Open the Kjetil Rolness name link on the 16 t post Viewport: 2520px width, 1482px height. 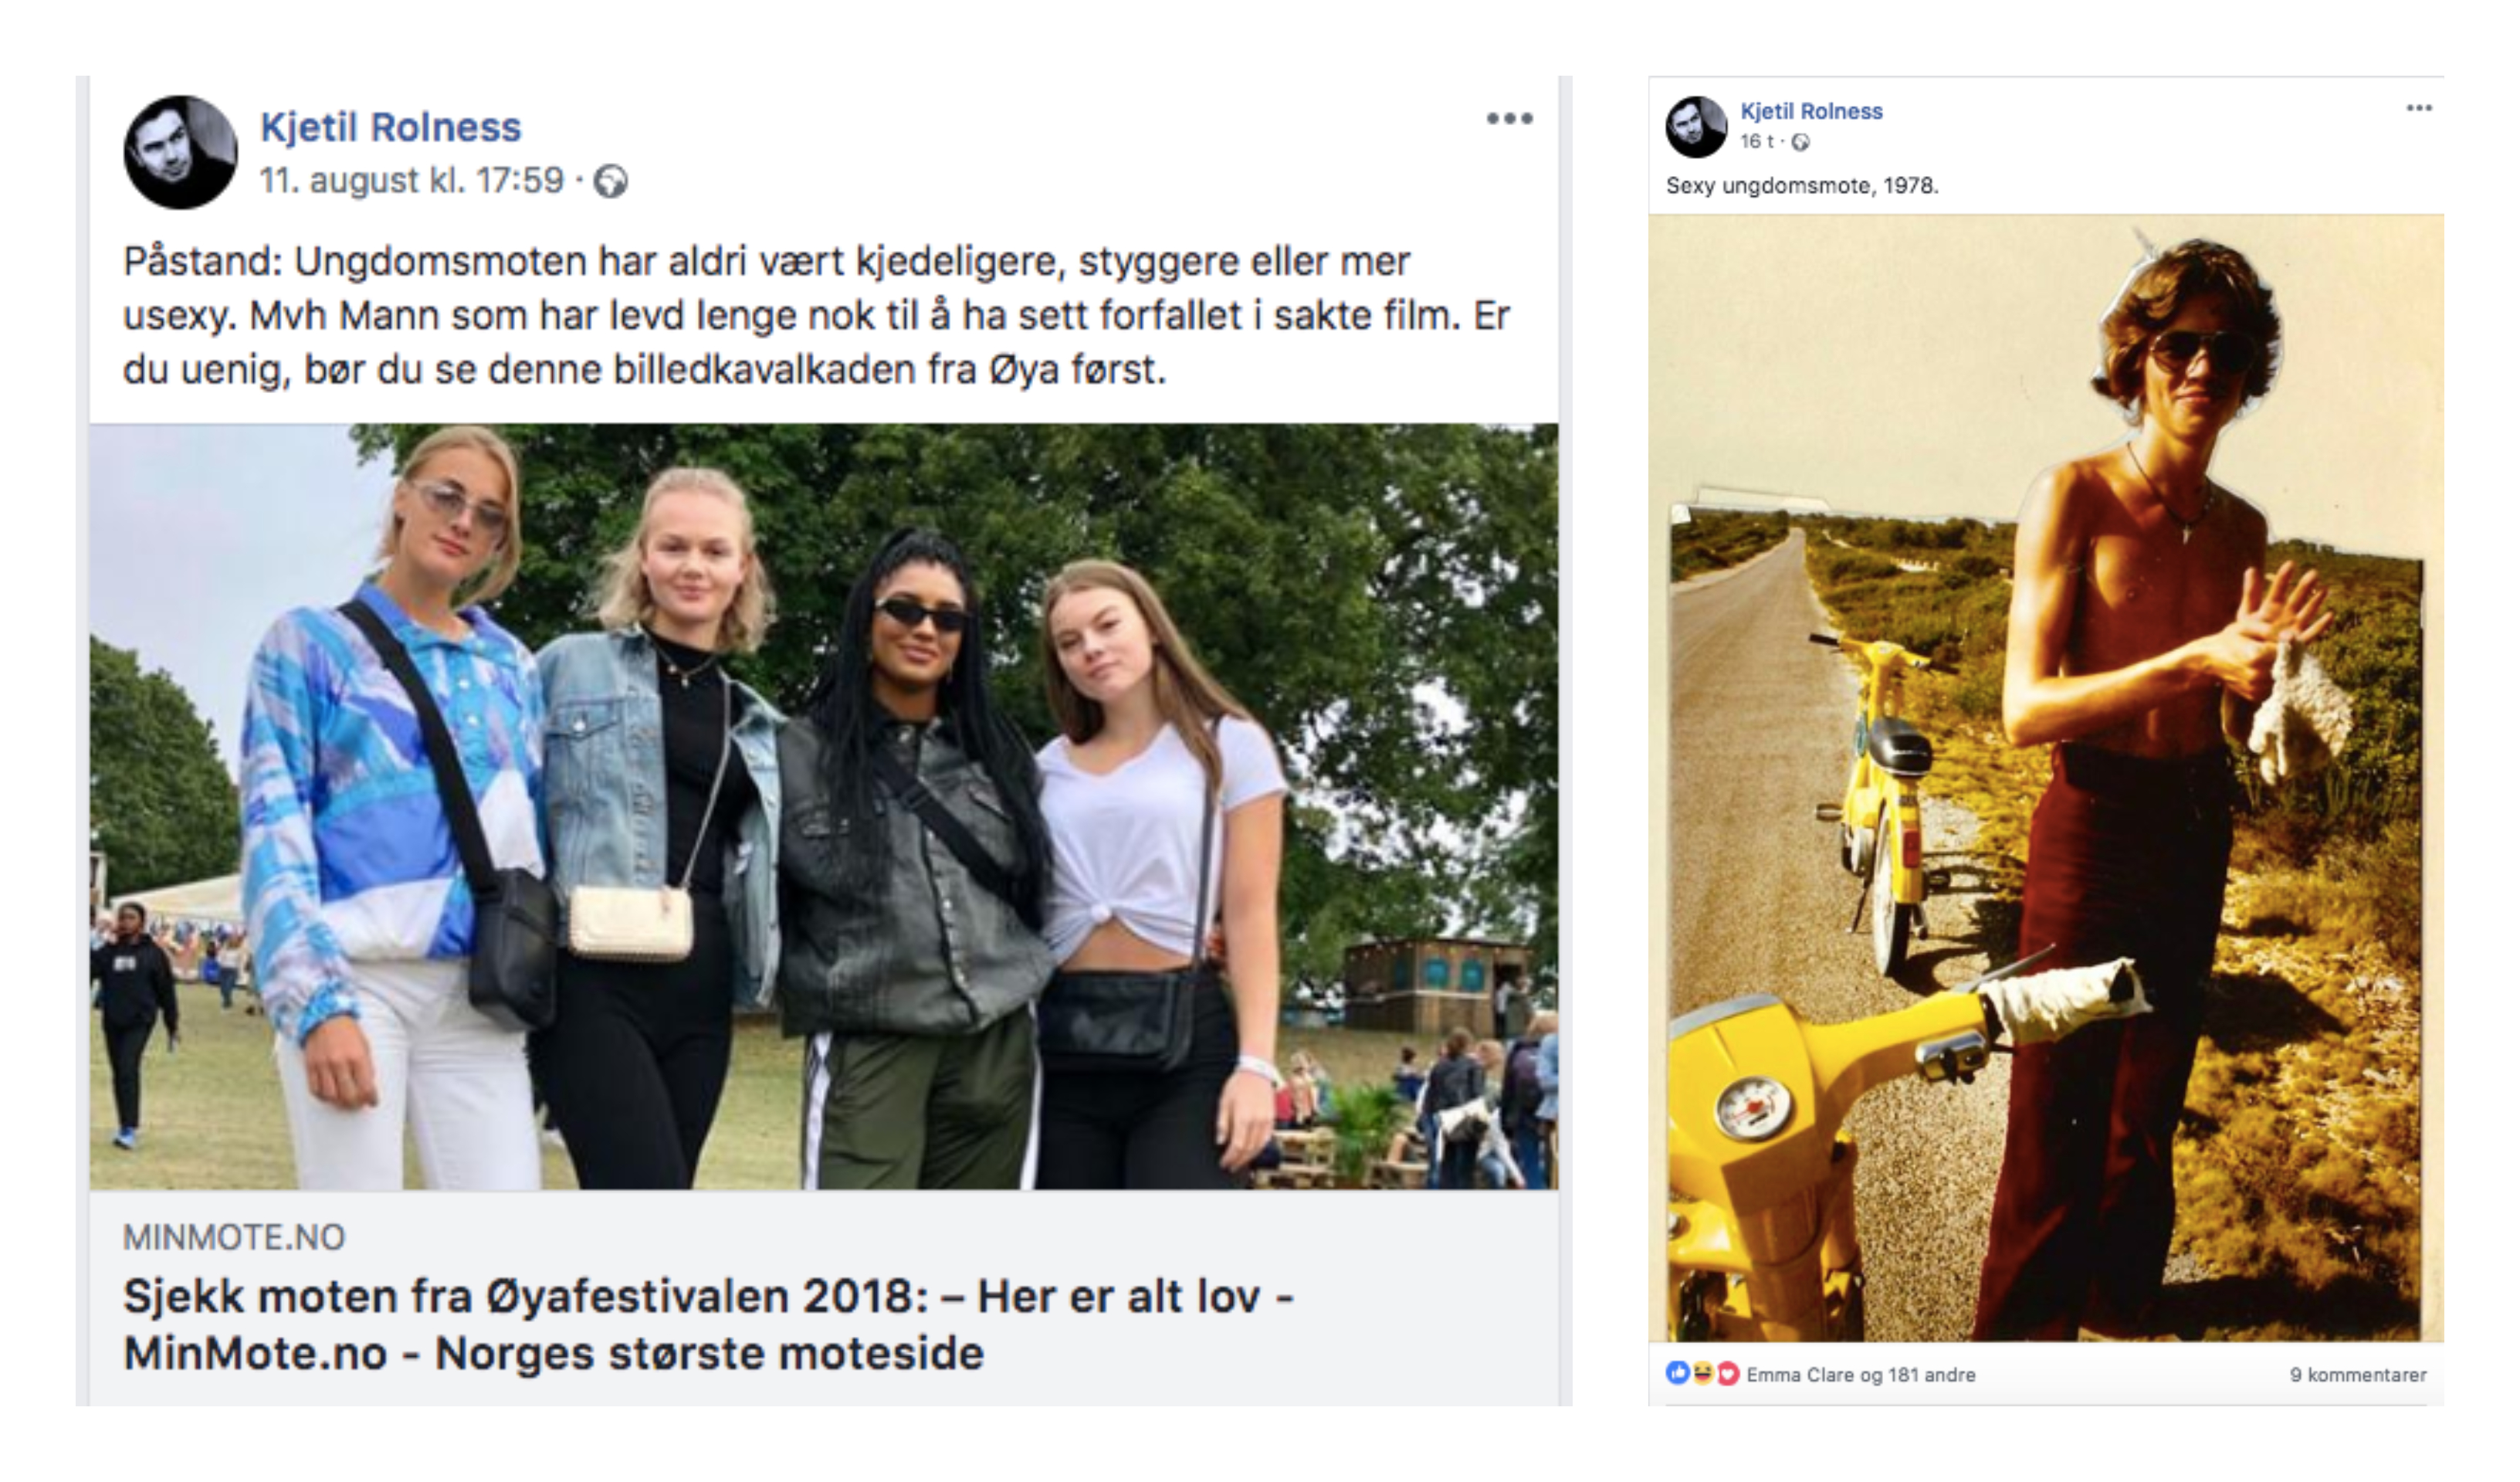(x=1811, y=111)
